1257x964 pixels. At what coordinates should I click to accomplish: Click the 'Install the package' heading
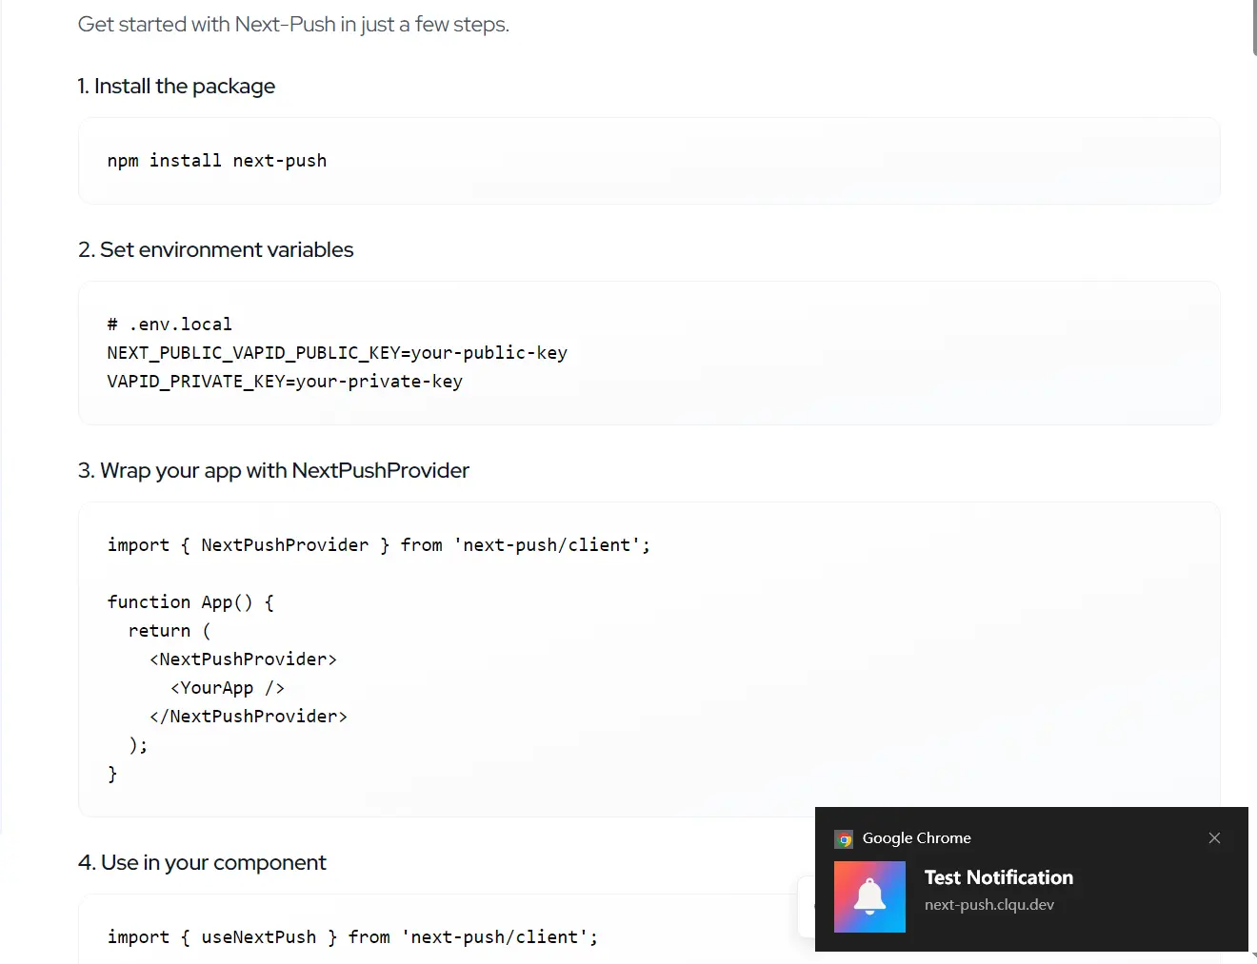tap(176, 87)
